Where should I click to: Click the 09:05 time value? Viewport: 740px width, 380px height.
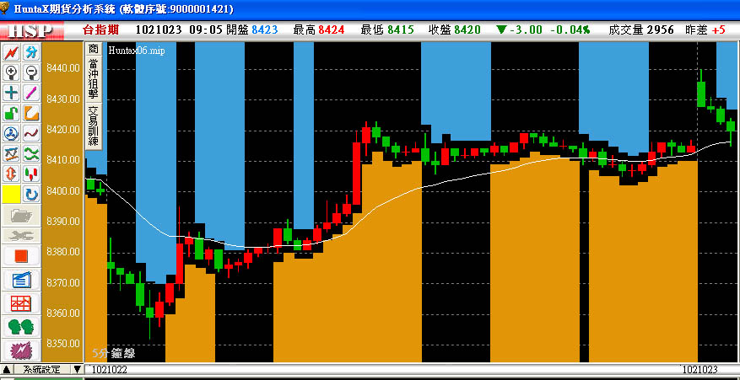206,29
